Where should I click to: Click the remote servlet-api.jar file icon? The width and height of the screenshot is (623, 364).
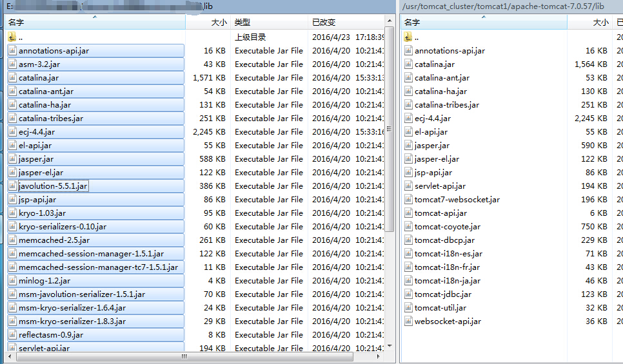[x=408, y=186]
